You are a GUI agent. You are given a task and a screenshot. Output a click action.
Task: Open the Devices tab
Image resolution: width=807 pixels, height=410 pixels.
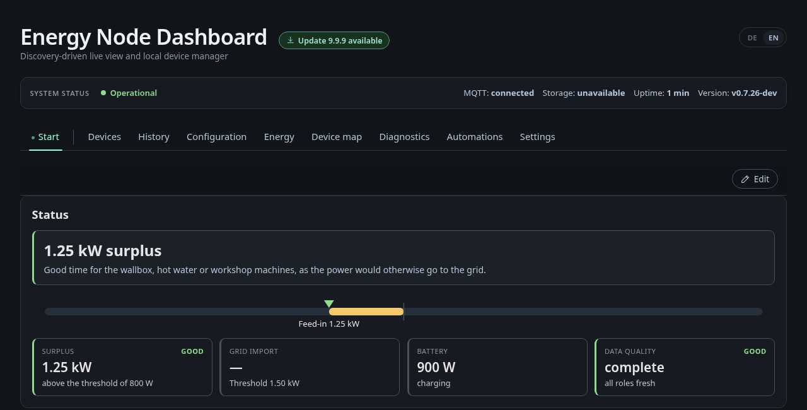click(105, 137)
